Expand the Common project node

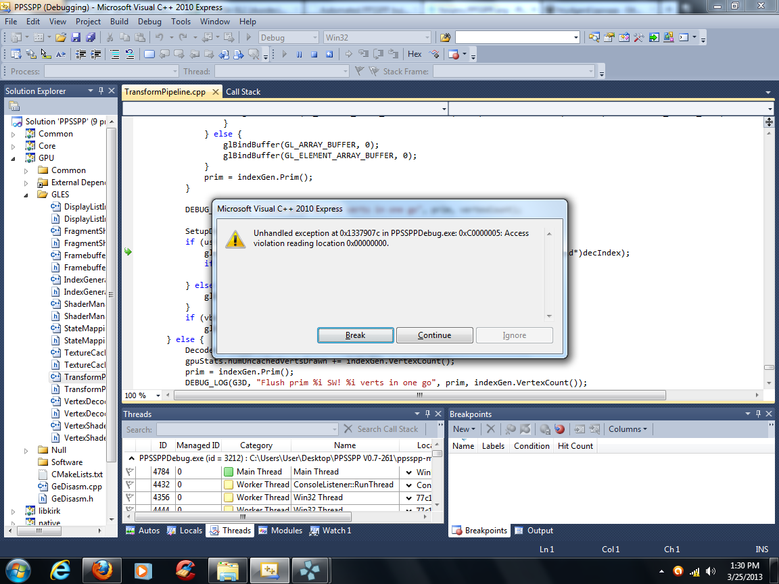click(13, 134)
